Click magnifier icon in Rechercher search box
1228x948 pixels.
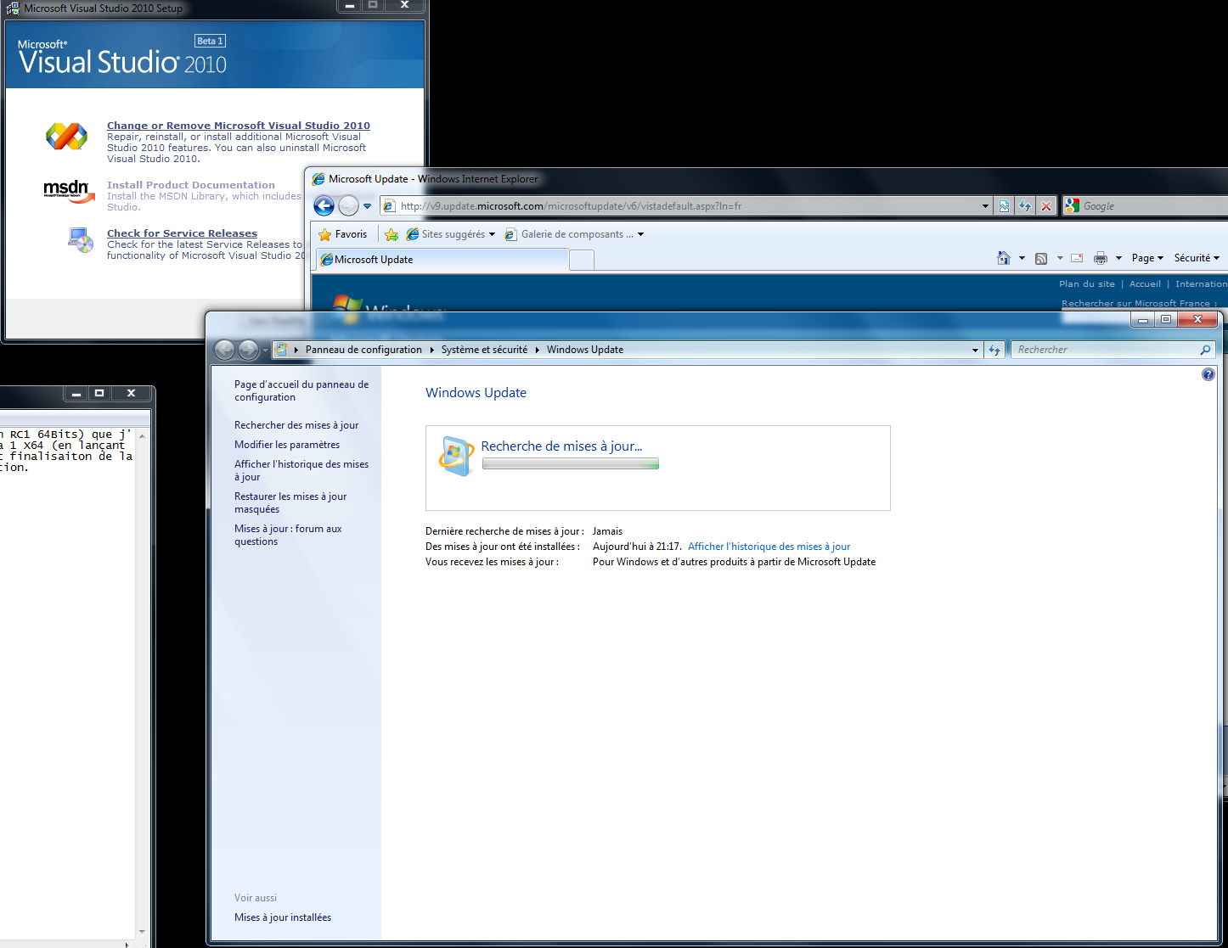click(x=1205, y=350)
